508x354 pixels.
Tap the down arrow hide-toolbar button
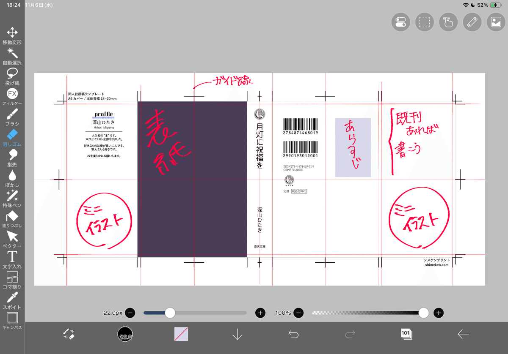(237, 334)
